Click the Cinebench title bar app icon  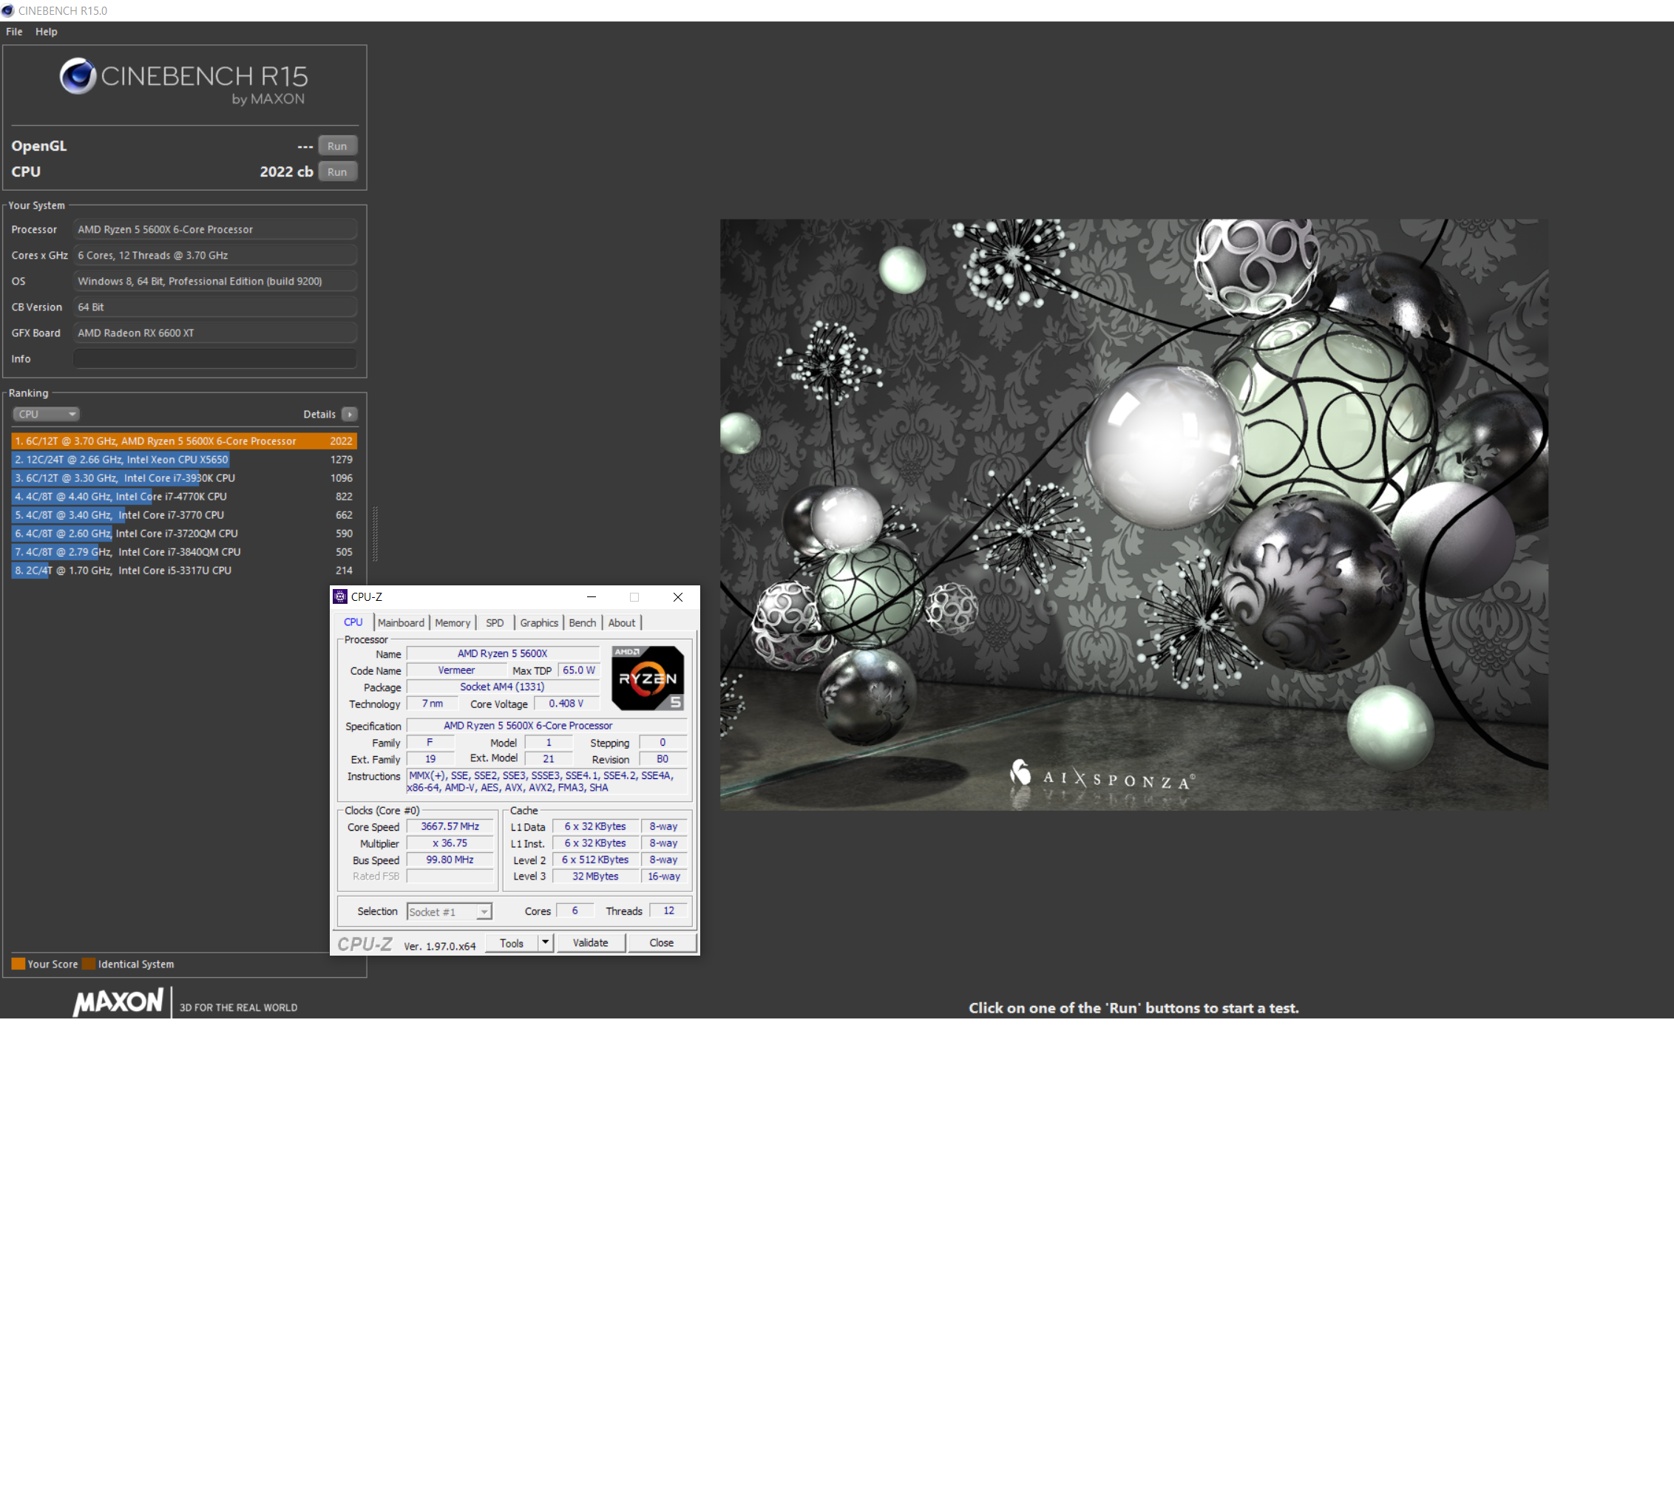point(7,10)
